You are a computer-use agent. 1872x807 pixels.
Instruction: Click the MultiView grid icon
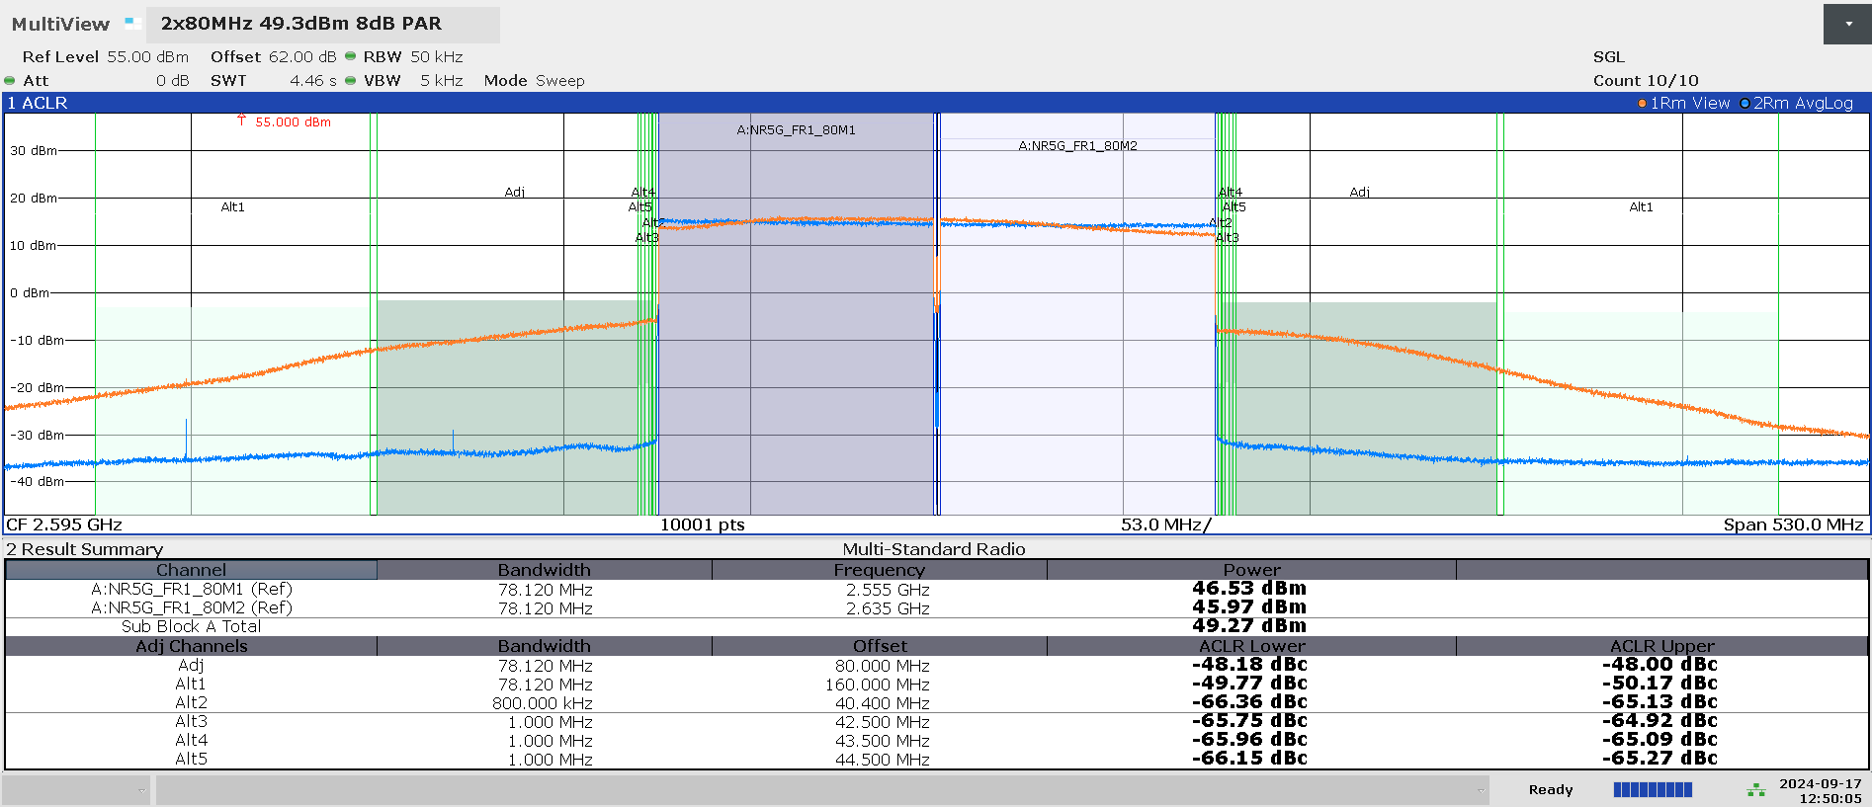point(132,23)
